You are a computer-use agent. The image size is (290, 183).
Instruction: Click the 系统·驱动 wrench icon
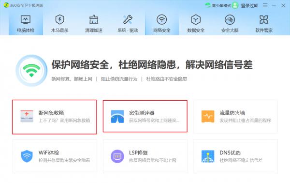[x=128, y=19]
